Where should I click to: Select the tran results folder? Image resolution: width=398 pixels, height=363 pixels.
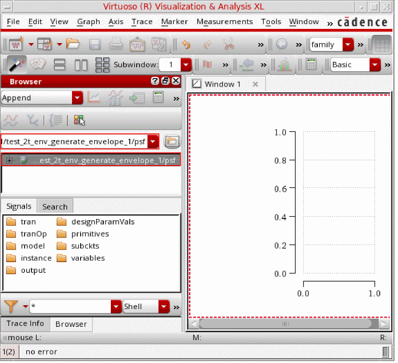pyautogui.click(x=28, y=222)
